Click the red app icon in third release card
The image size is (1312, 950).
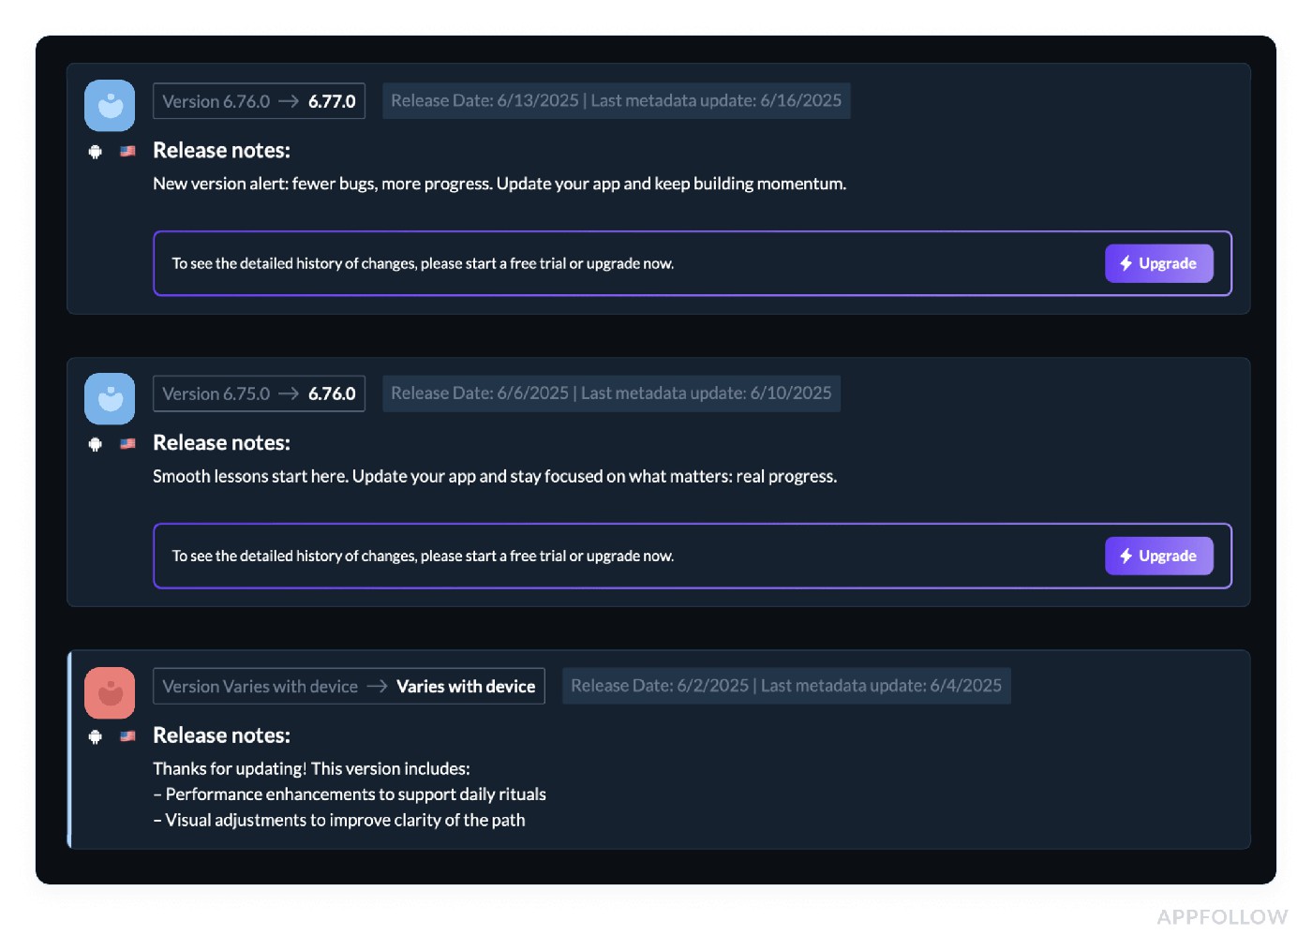tap(110, 692)
